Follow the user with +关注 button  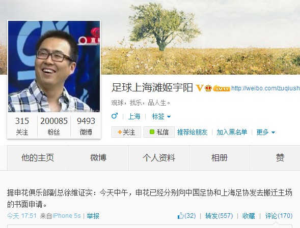126,132
